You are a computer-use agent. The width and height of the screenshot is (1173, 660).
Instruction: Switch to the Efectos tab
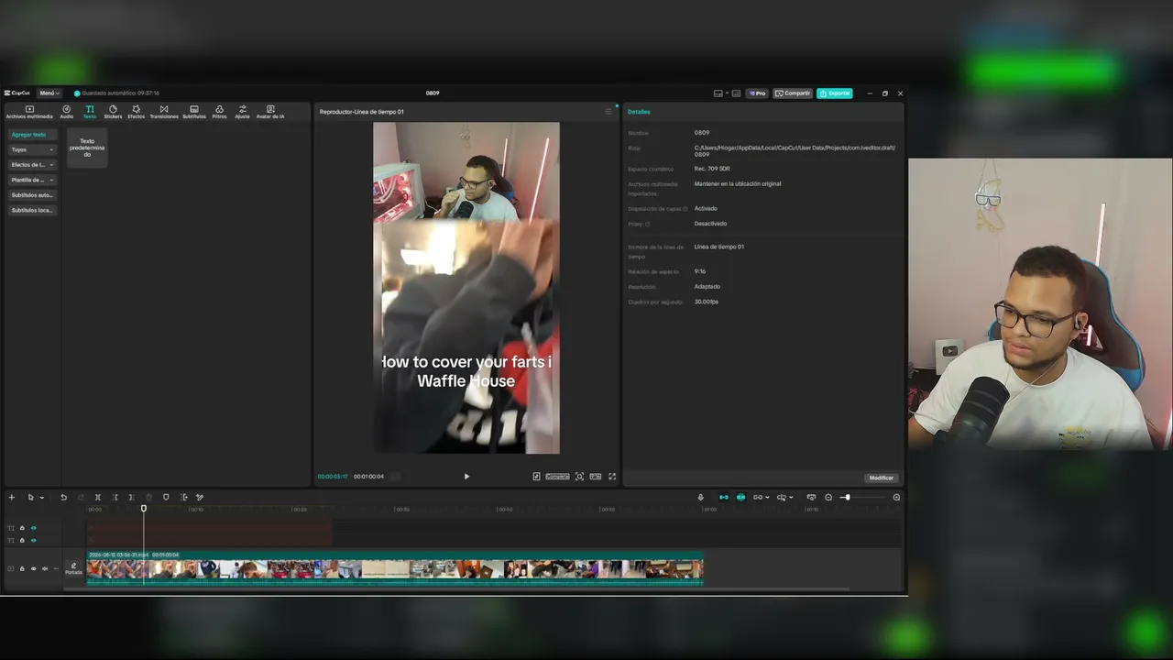click(x=136, y=112)
